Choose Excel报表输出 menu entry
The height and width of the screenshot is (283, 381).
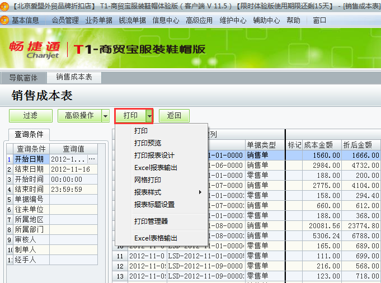coord(156,168)
